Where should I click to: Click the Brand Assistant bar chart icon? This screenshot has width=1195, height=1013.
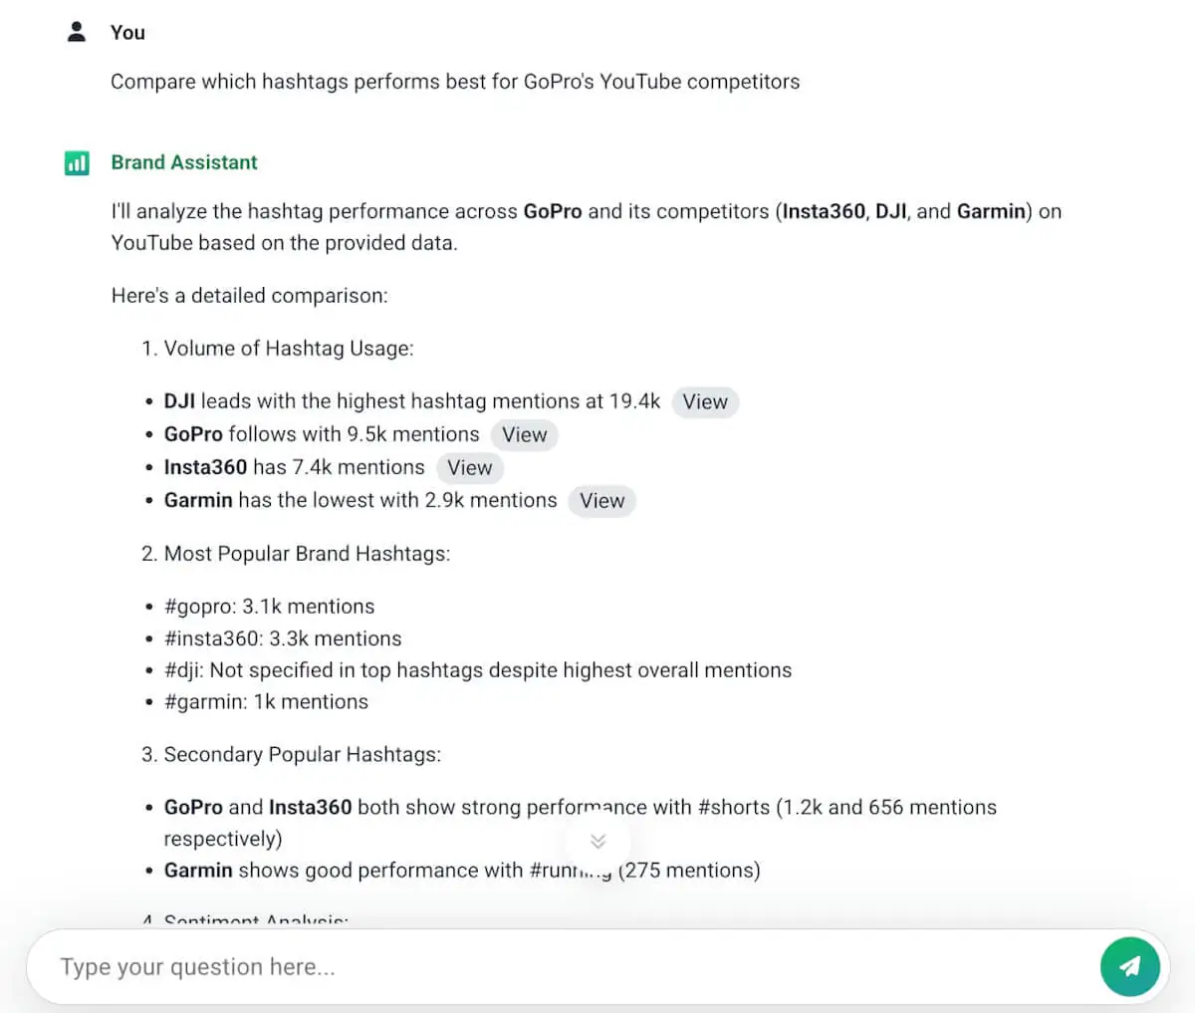pos(77,162)
